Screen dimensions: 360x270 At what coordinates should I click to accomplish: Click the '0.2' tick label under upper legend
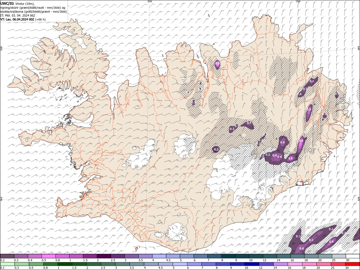click(x=2, y=260)
